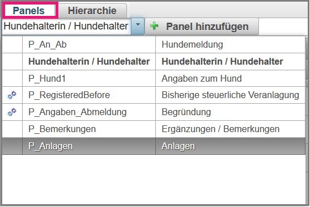Switch to the Hierarchie tab
Viewport: 310px width, 207px height.
92,11
